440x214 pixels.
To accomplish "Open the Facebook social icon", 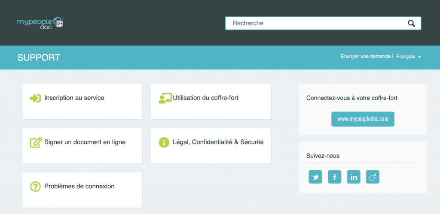I will [x=334, y=177].
